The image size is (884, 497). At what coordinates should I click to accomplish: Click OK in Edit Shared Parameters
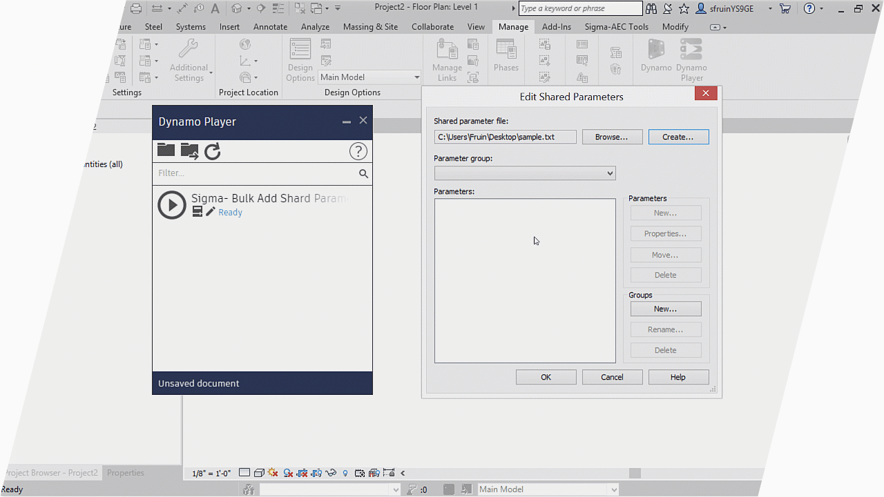pyautogui.click(x=546, y=377)
